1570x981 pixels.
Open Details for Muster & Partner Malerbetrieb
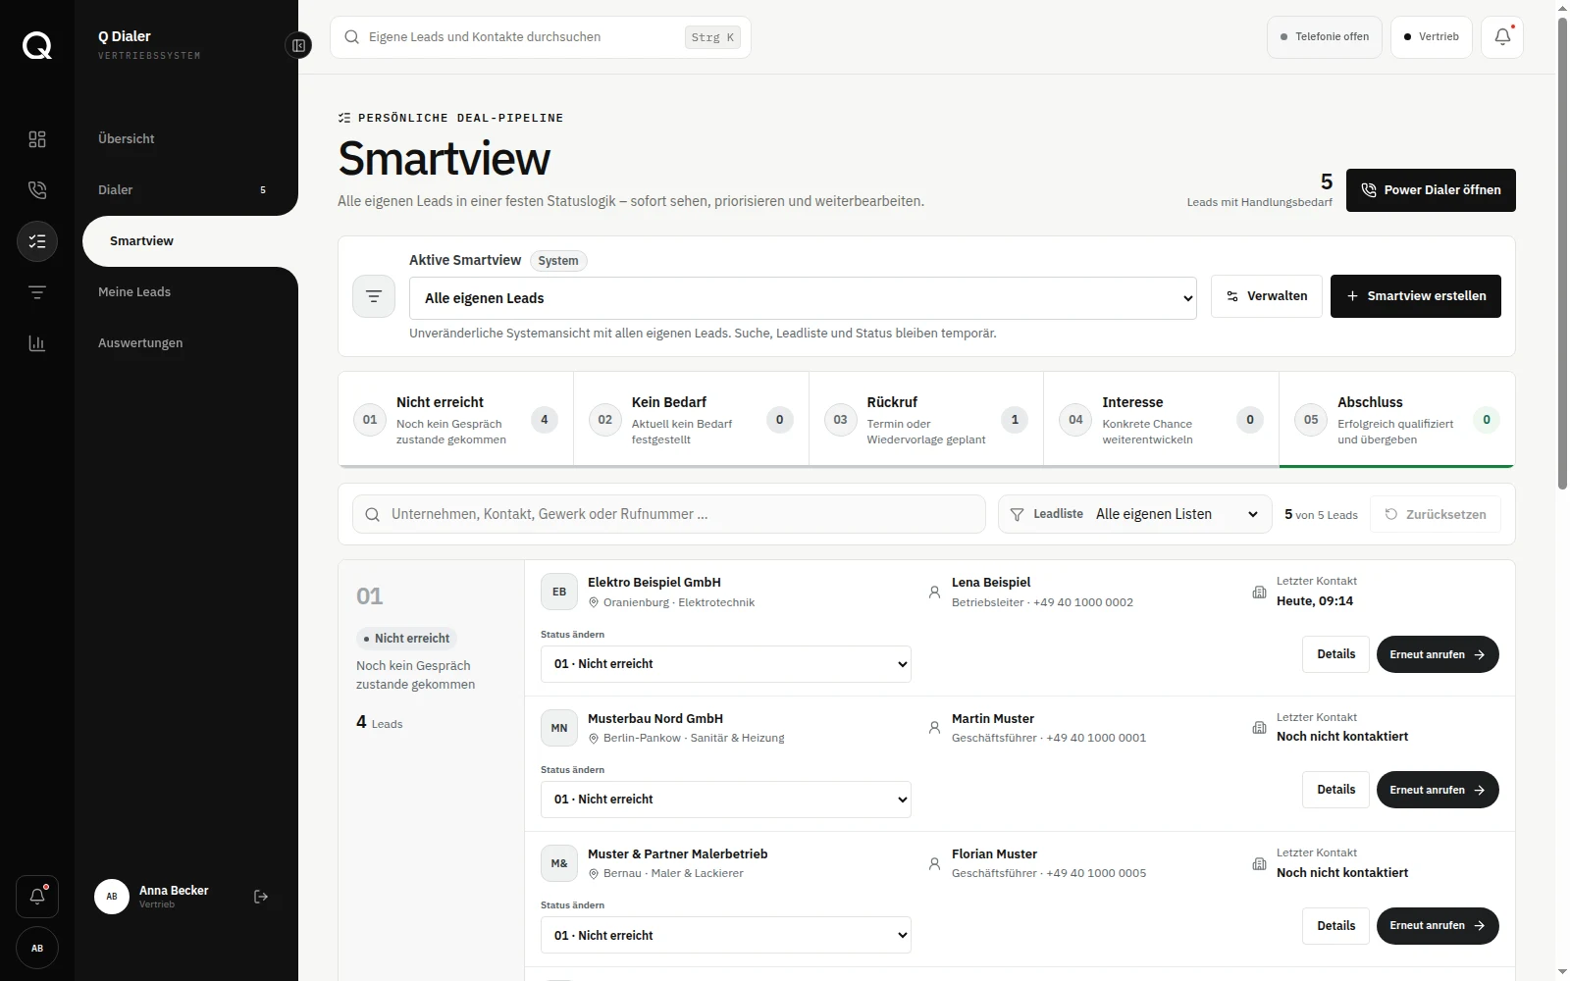point(1335,926)
